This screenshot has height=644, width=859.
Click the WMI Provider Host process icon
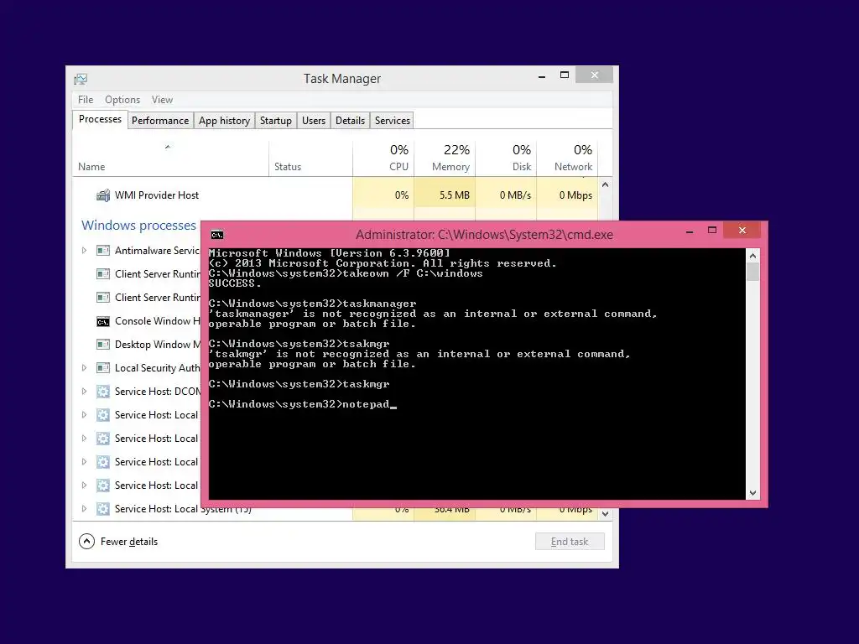pos(103,195)
